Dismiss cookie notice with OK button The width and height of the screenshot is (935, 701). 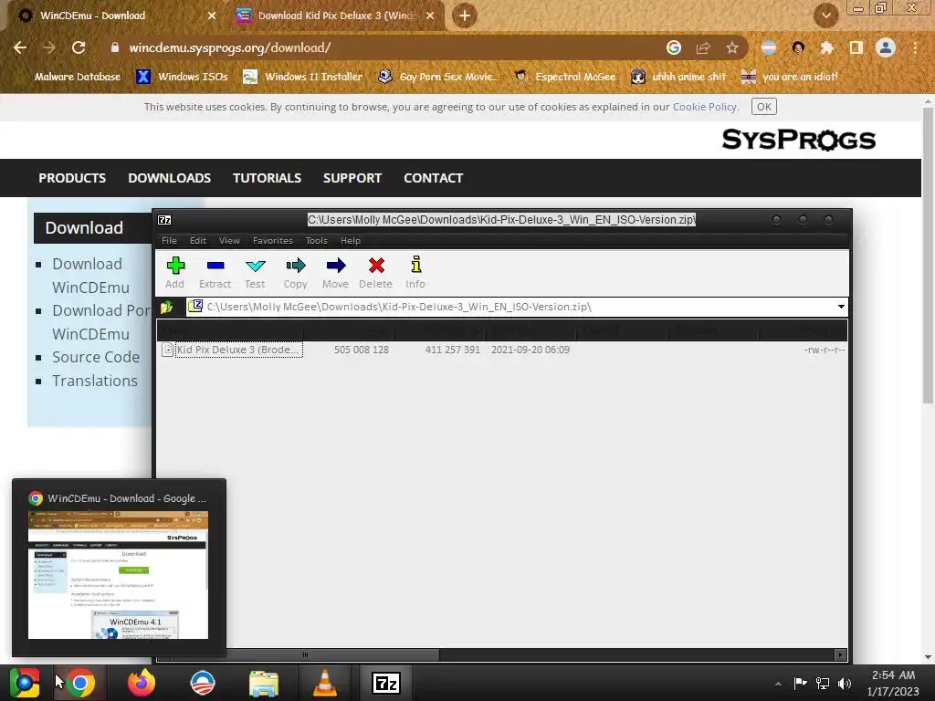(x=764, y=108)
